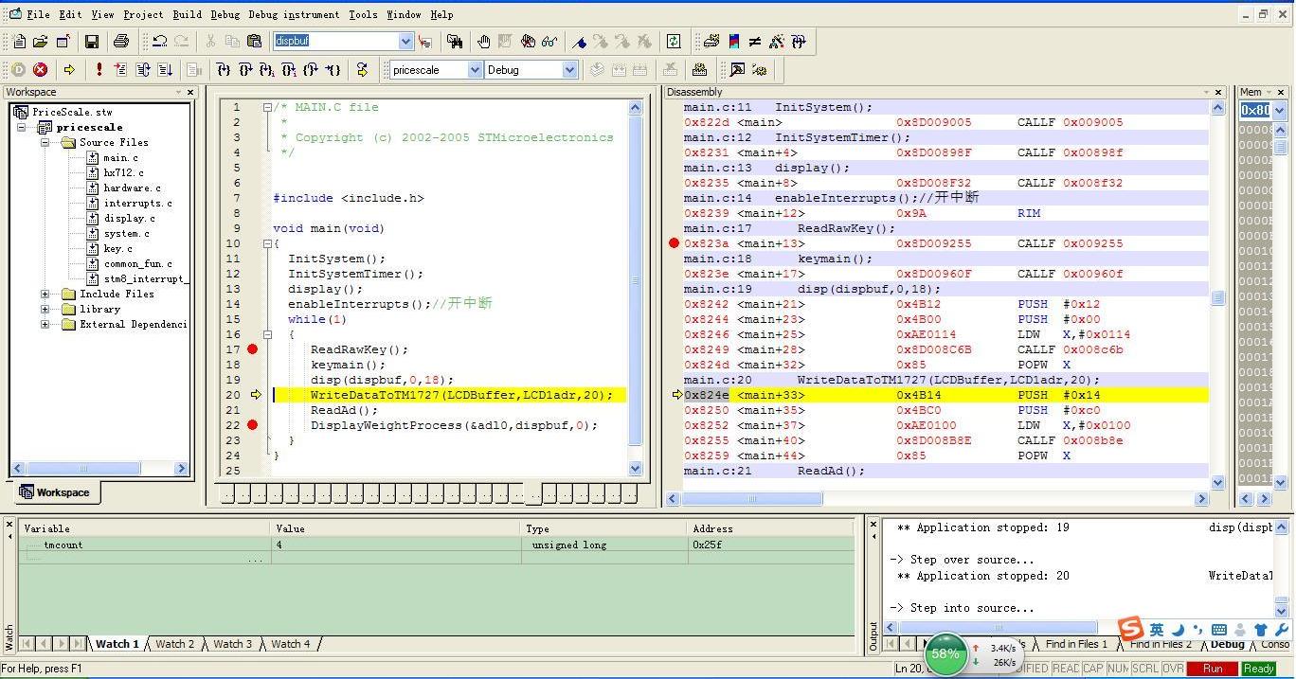This screenshot has height=679, width=1296.
Task: Open display.c in workspace tree
Action: pos(129,219)
